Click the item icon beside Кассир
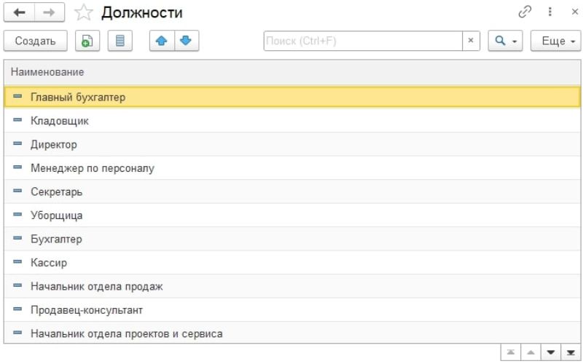Image resolution: width=583 pixels, height=364 pixels. [x=17, y=262]
